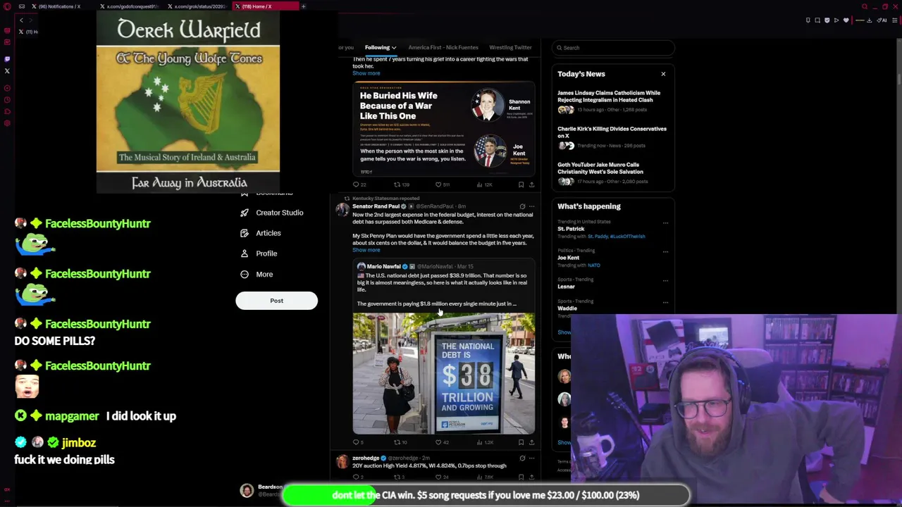
Task: Show more of the Joe Kent post
Action: tap(366, 73)
